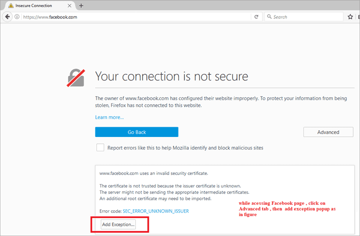The height and width of the screenshot is (236, 360).
Task: Toggle the Advanced details button
Action: 328,132
